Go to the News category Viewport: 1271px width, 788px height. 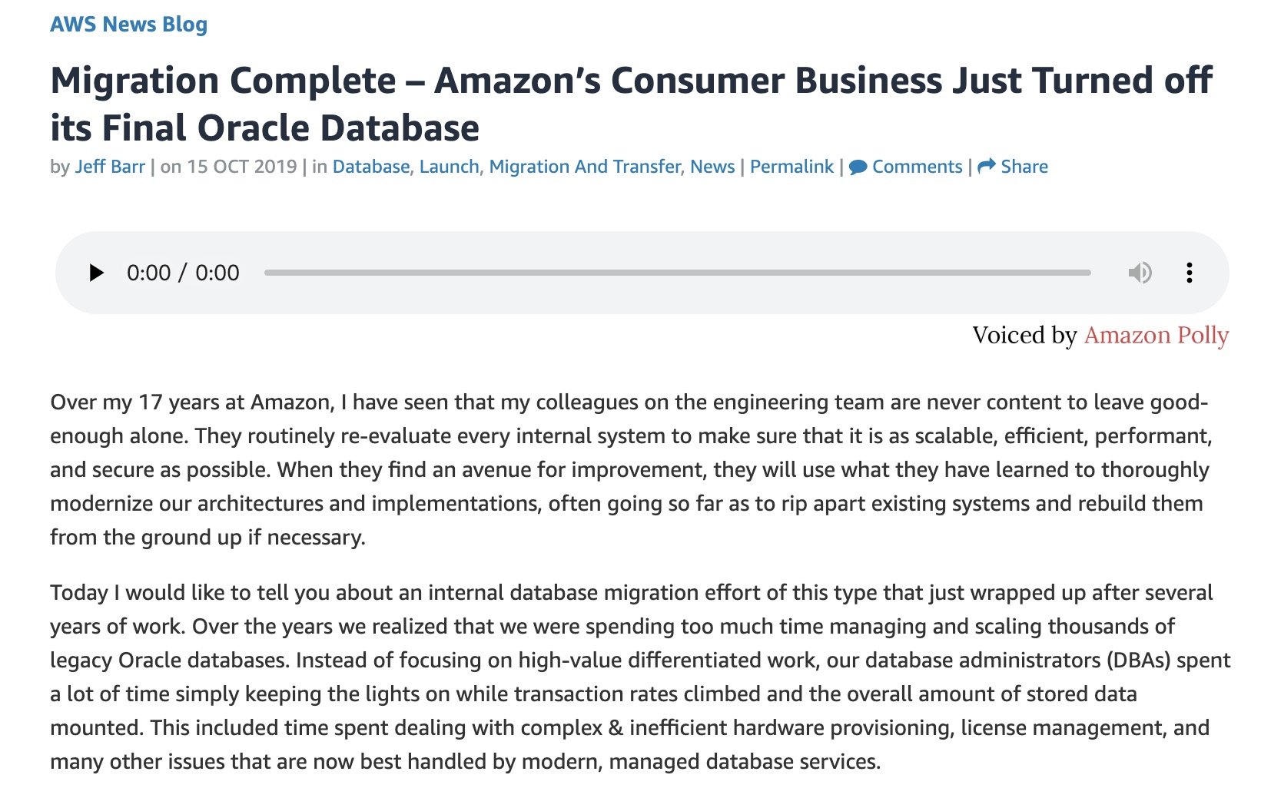[712, 167]
